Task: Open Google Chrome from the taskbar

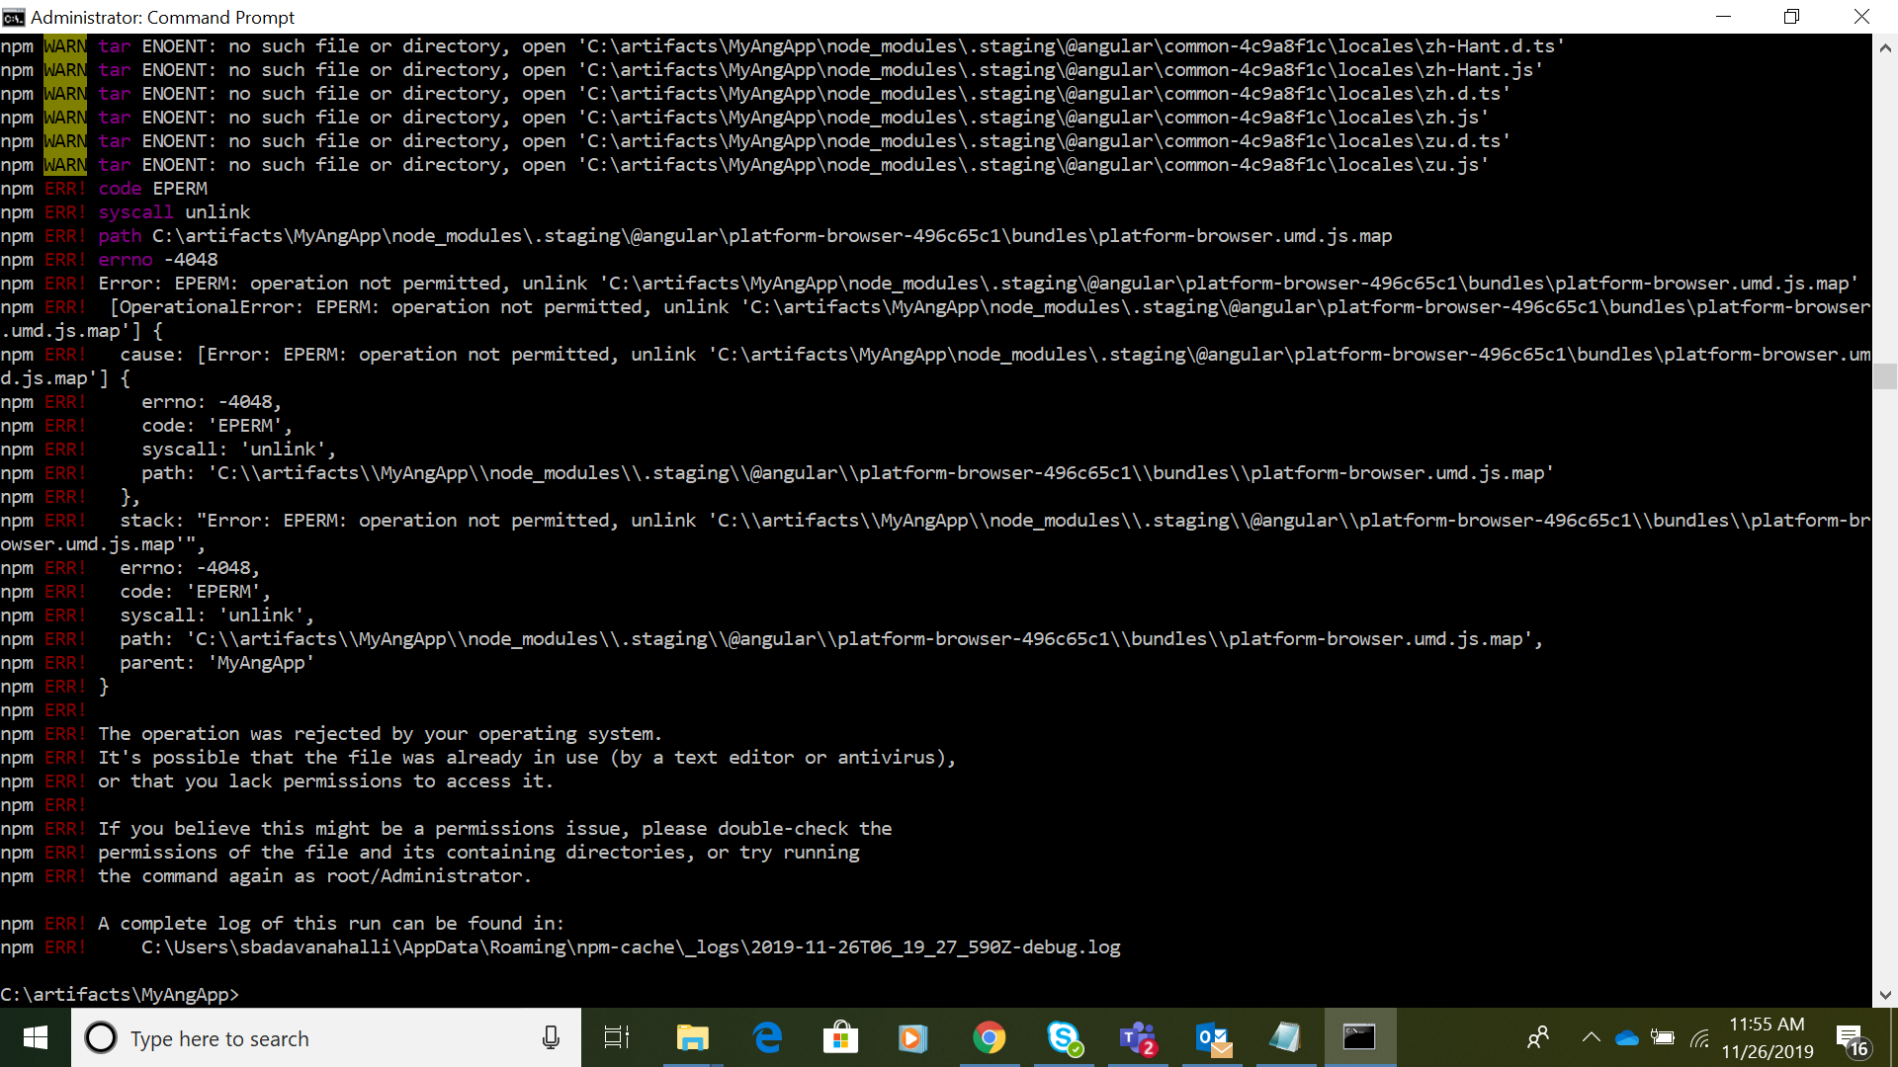Action: pos(989,1038)
